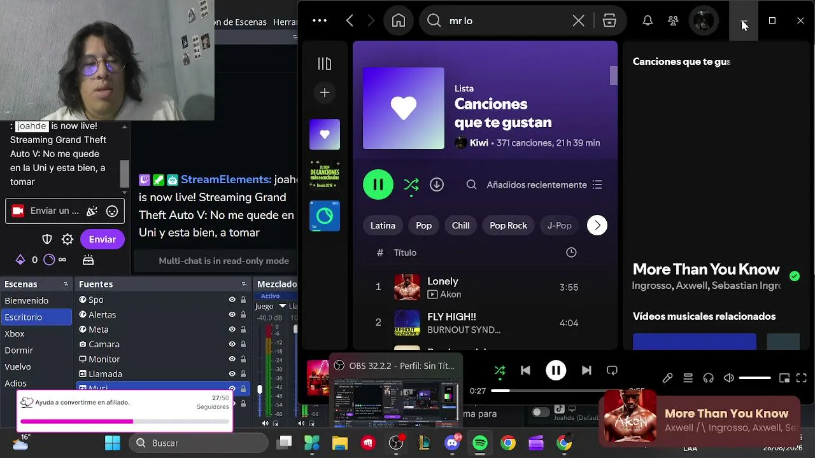Toggle shuffle next to the playlist play button
The image size is (815, 458).
click(411, 184)
